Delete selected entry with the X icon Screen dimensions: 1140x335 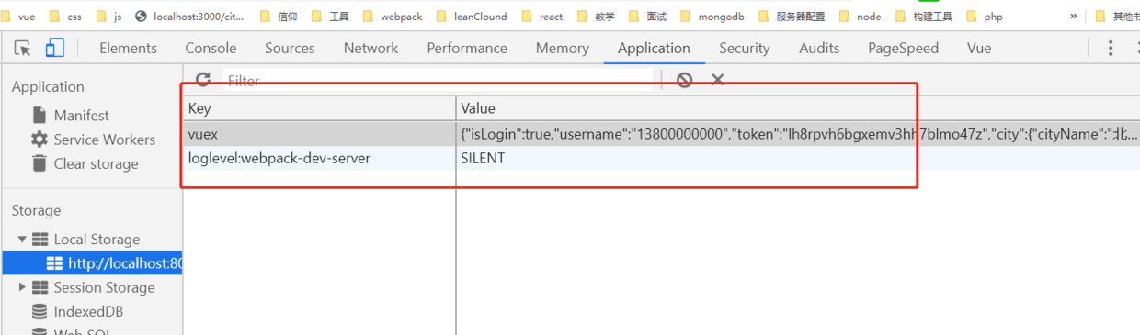point(718,80)
